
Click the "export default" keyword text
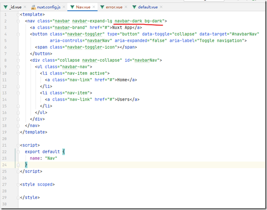tap(42, 152)
